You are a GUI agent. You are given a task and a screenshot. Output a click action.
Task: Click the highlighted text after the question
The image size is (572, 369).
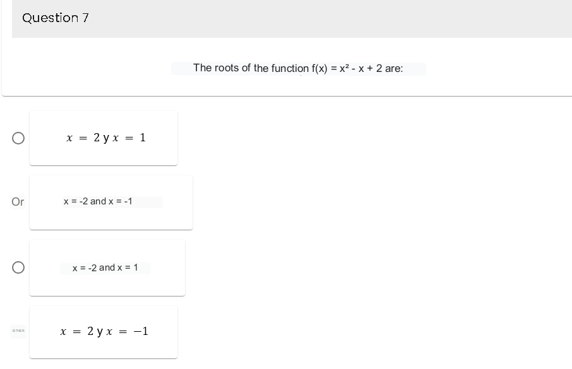point(415,69)
